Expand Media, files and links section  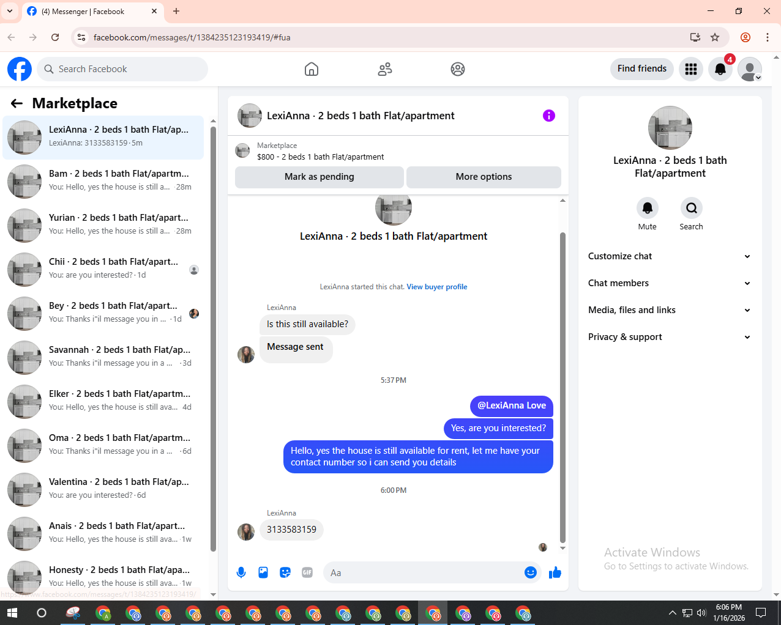click(670, 310)
